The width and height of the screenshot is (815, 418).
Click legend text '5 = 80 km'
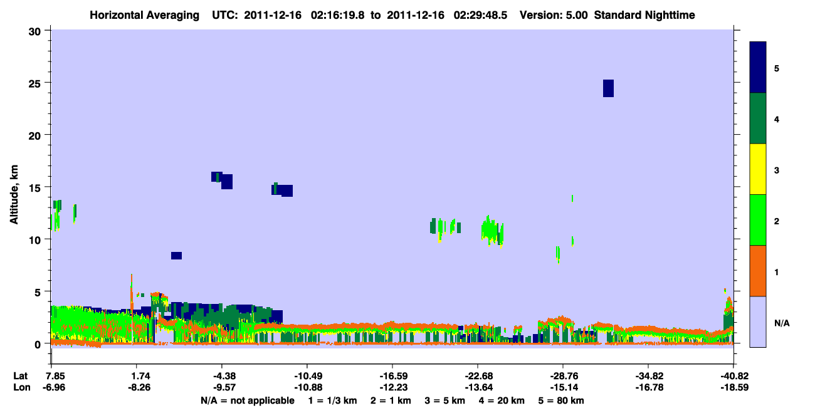tap(562, 400)
